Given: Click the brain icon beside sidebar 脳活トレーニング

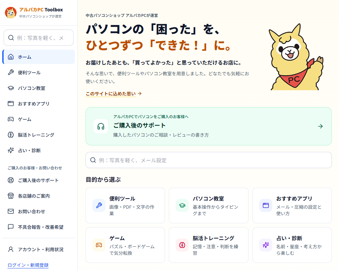Looking at the screenshot, I should pyautogui.click(x=11, y=135).
